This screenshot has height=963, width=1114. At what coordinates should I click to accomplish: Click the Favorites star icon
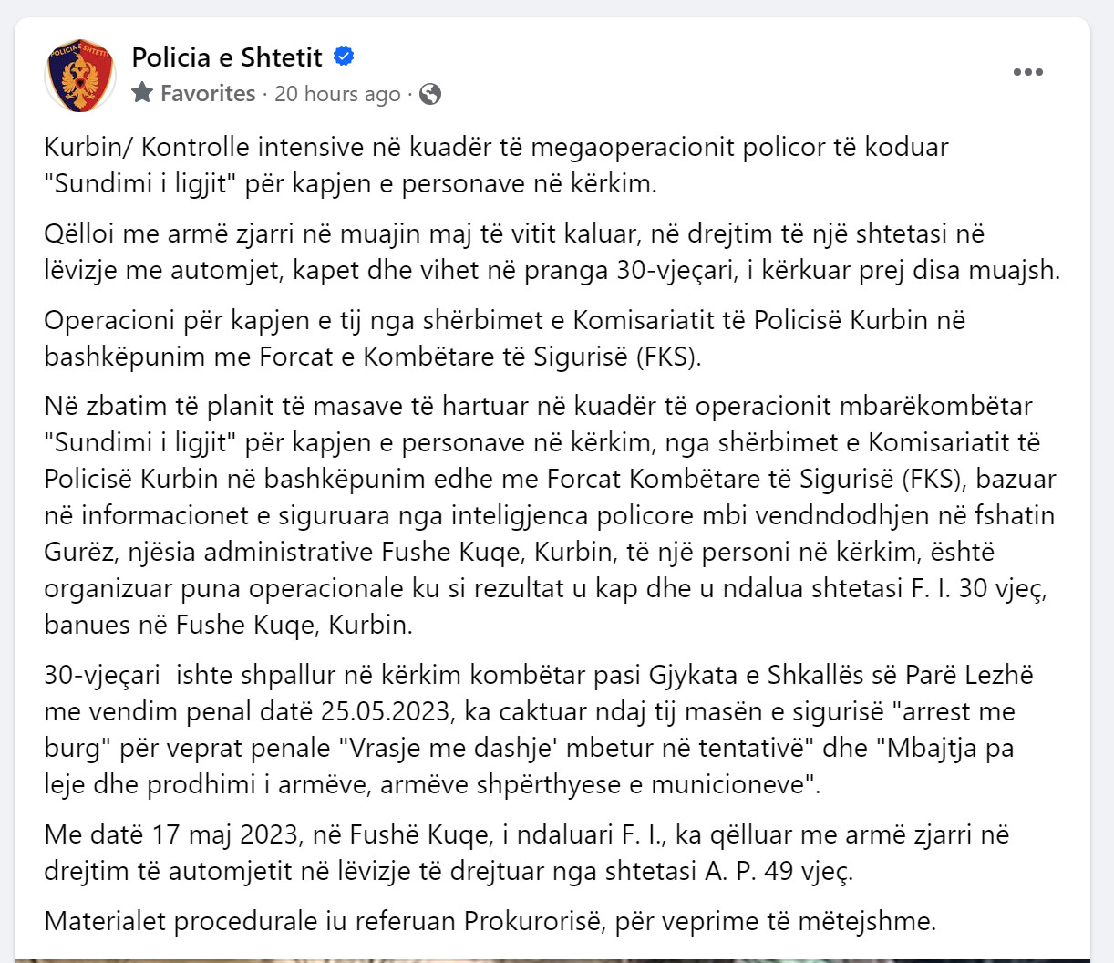142,93
